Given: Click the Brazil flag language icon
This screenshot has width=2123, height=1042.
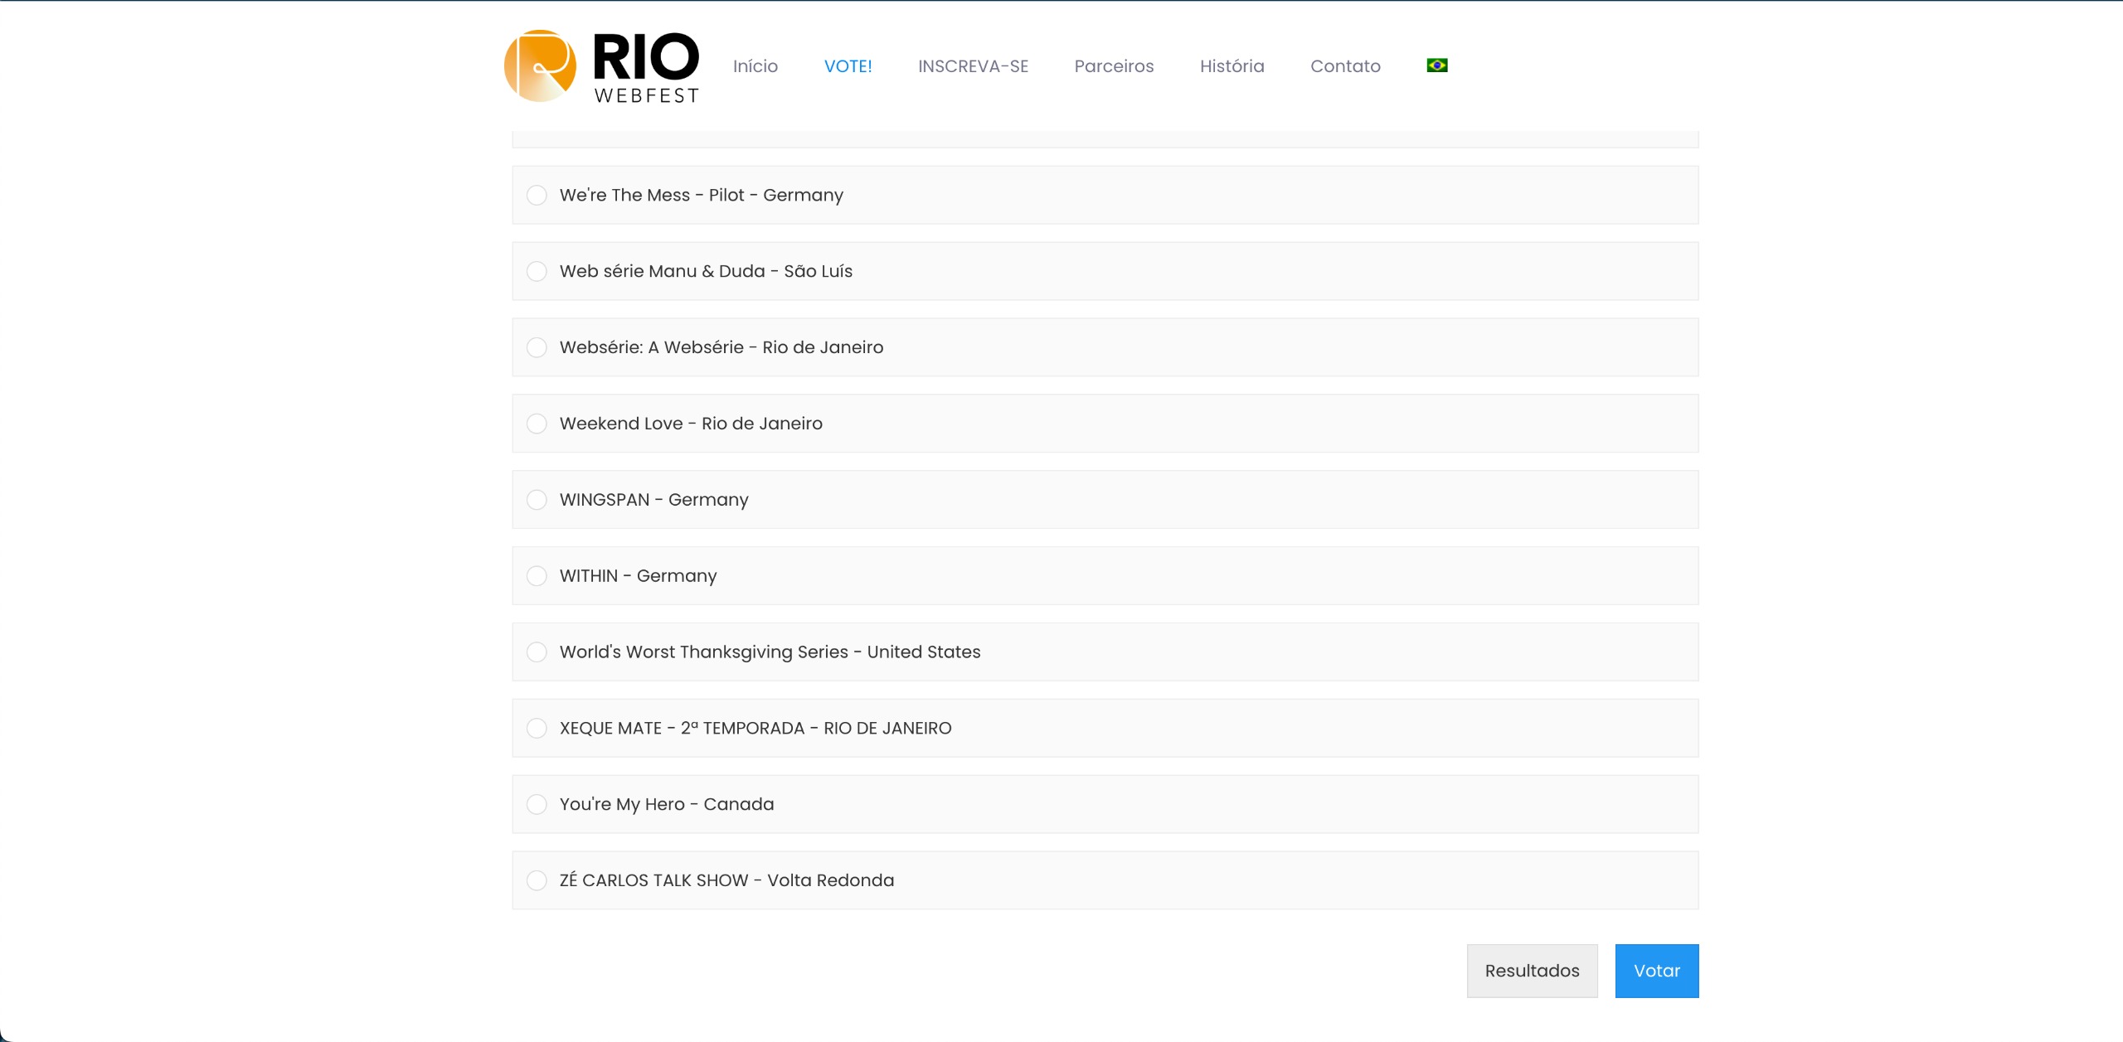Looking at the screenshot, I should (x=1436, y=65).
